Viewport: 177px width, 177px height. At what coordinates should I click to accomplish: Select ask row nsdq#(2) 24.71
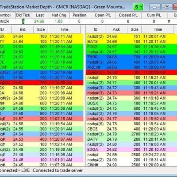point(131,83)
